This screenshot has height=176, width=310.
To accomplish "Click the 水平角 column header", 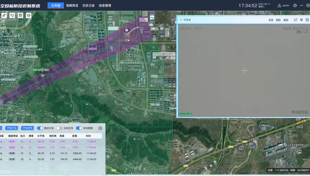I will point(41,136).
